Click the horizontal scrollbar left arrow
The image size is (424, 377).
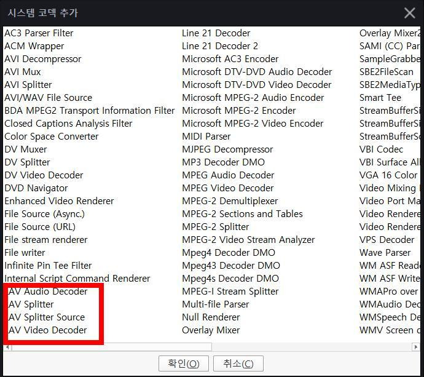click(7, 347)
